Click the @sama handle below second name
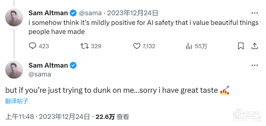 40,74
